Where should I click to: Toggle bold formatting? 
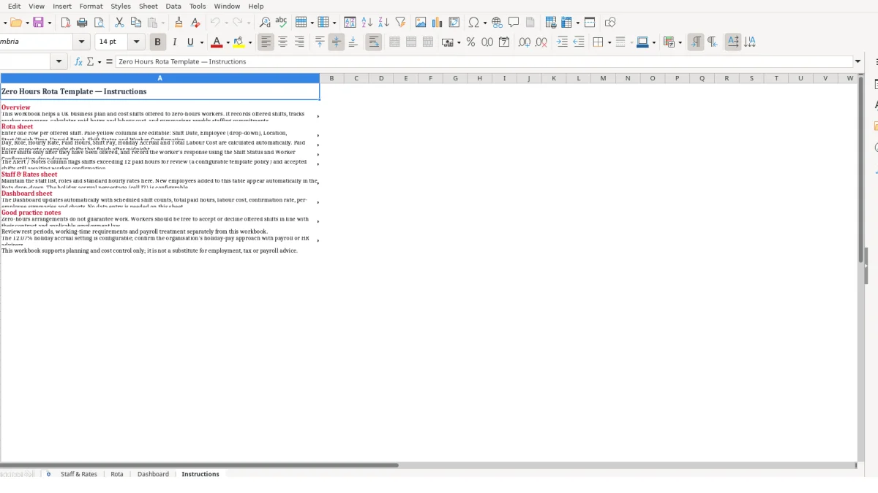pos(157,42)
